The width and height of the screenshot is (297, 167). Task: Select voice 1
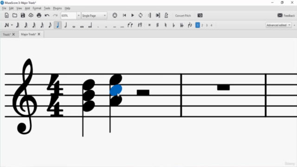tap(198, 25)
